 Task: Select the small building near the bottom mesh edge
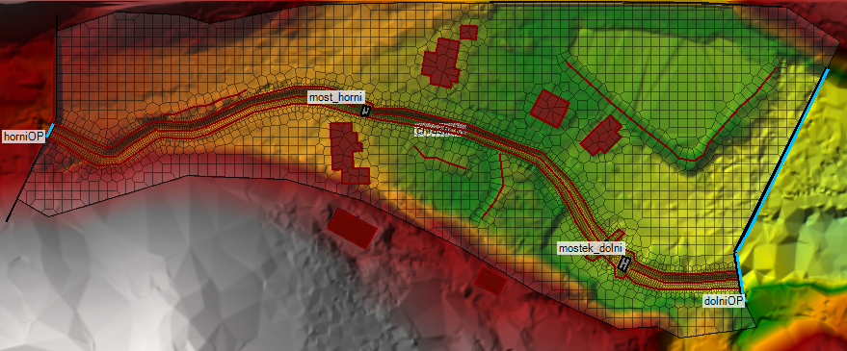pos(491,281)
